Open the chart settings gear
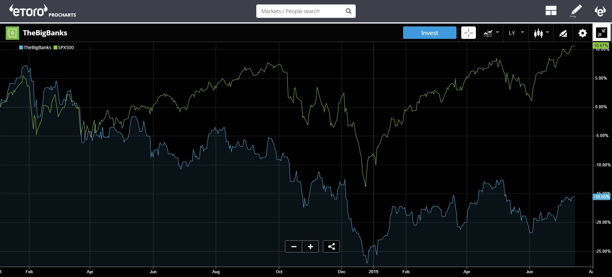The image size is (612, 277). [583, 33]
